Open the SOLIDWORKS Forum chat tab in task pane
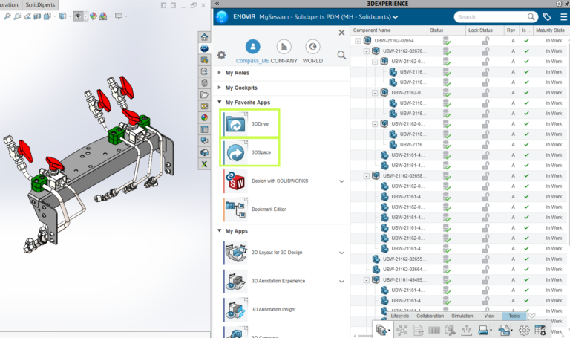 tap(204, 141)
